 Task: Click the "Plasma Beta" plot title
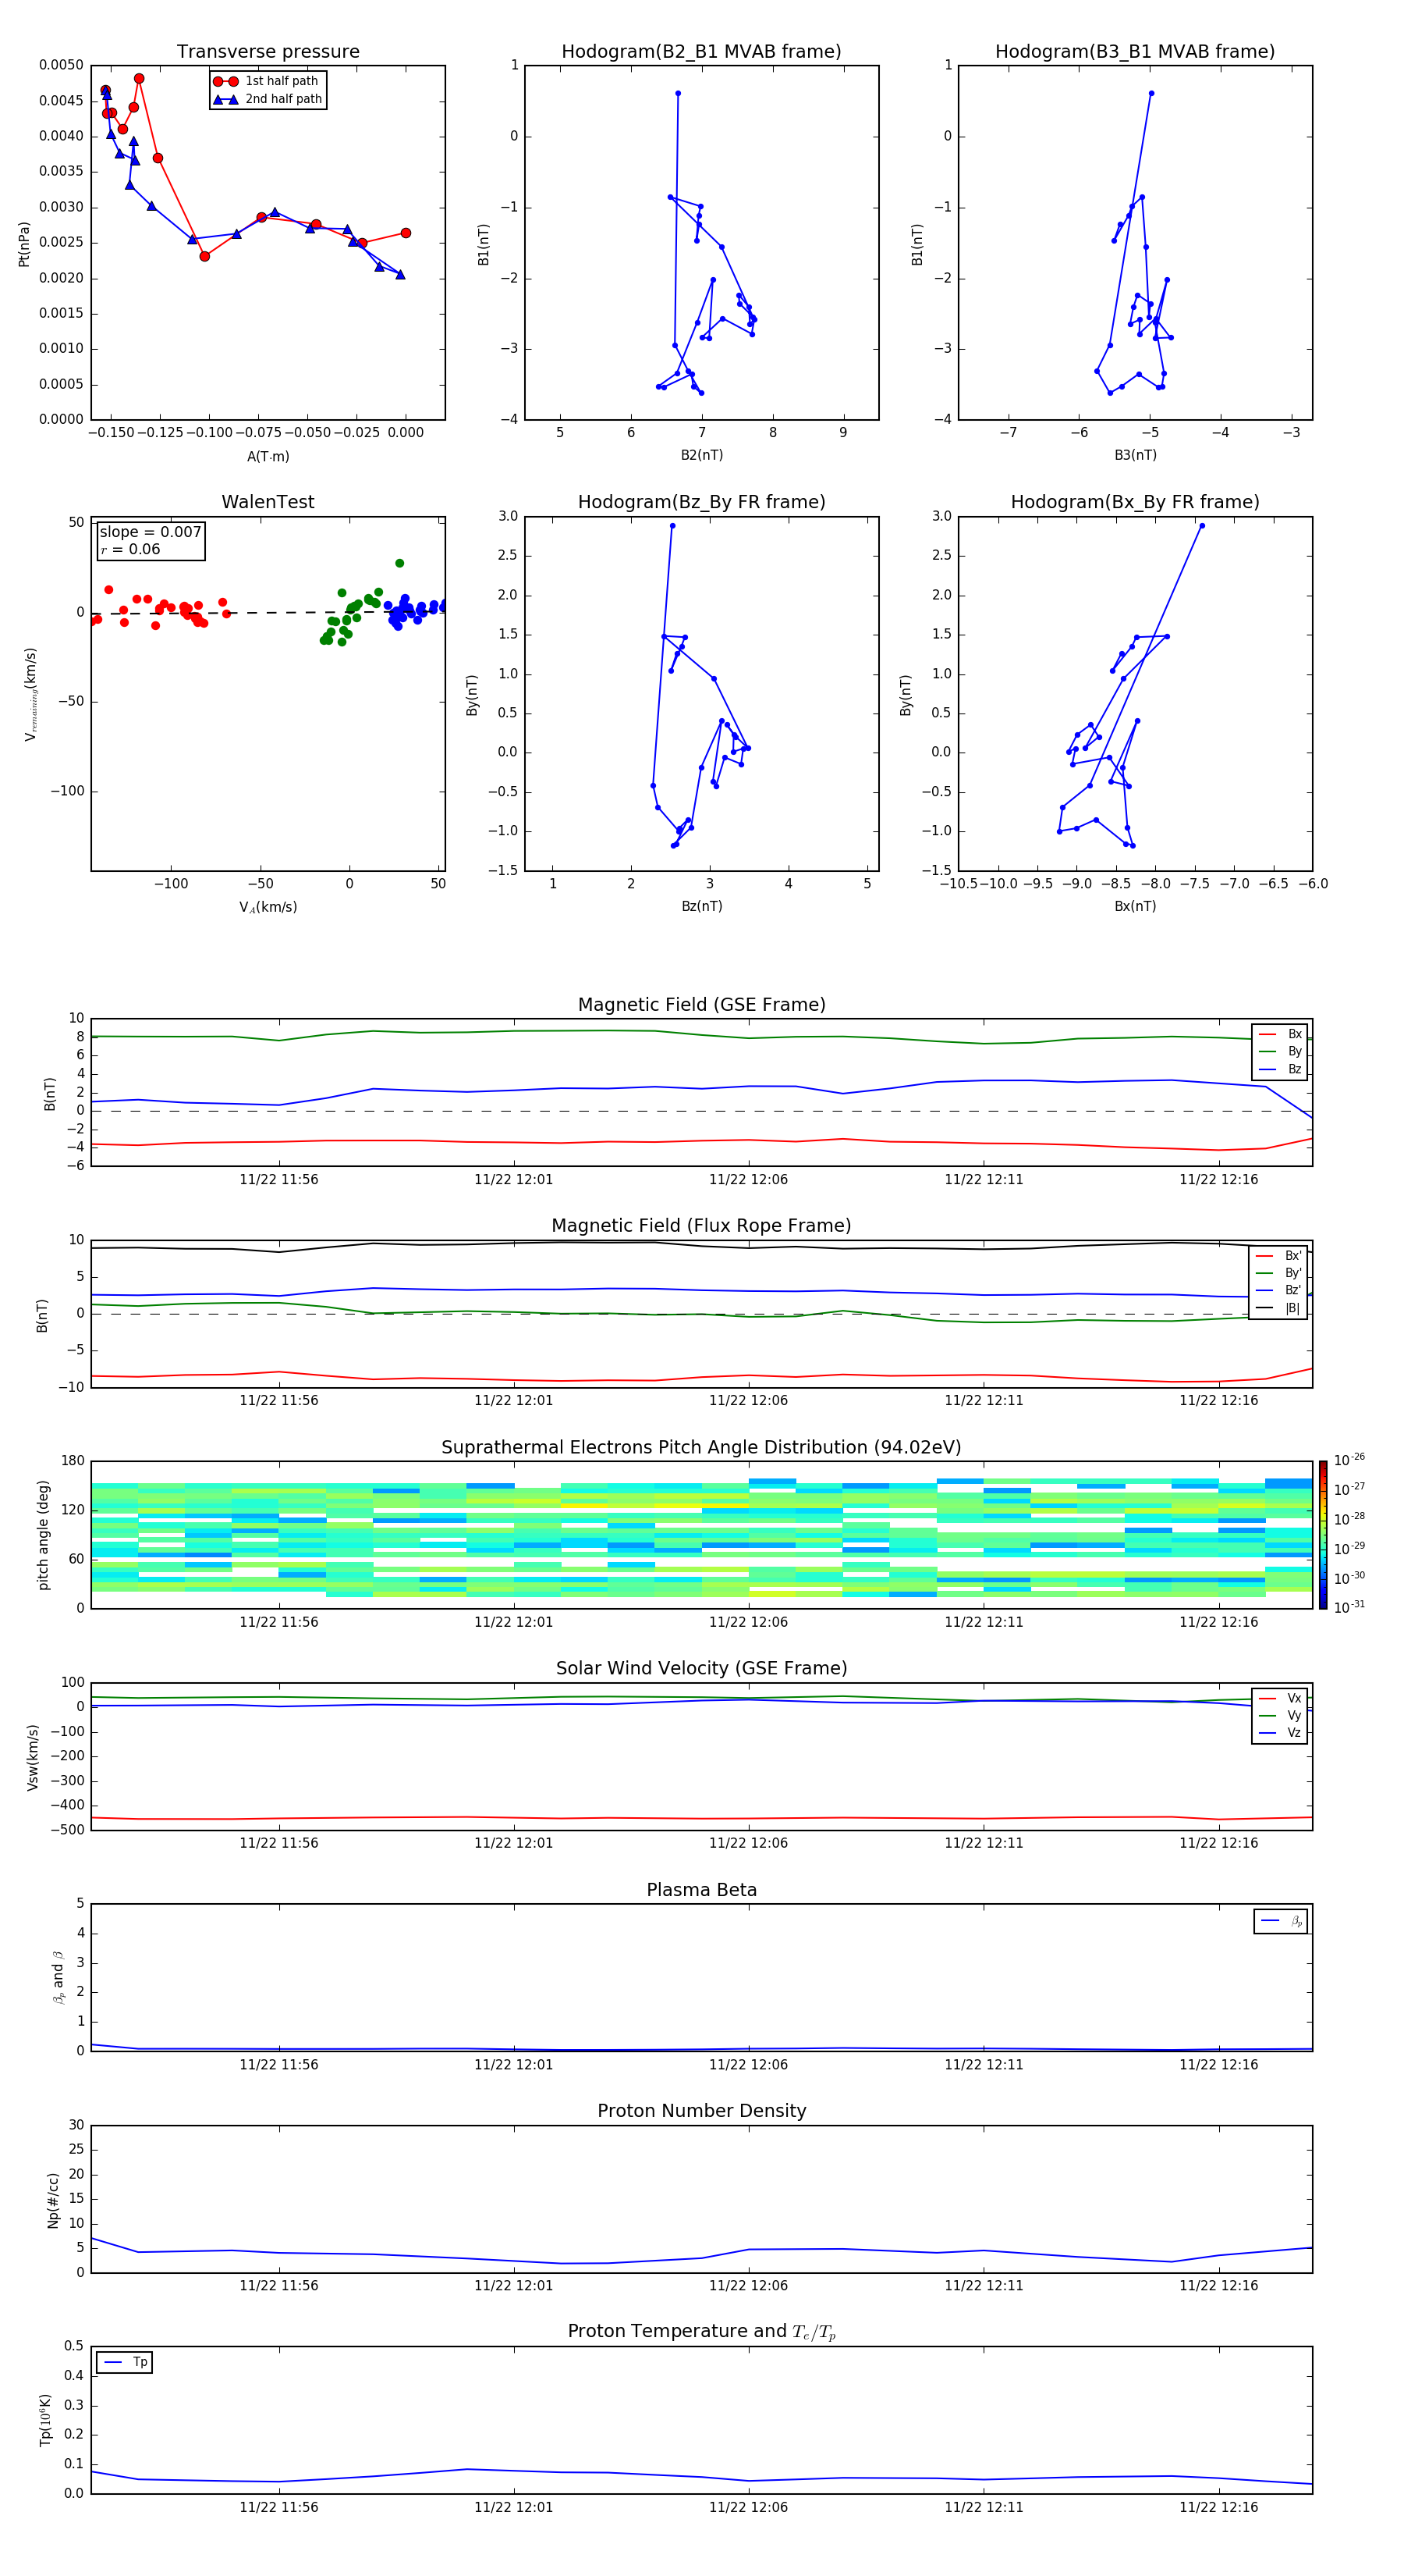(701, 1891)
